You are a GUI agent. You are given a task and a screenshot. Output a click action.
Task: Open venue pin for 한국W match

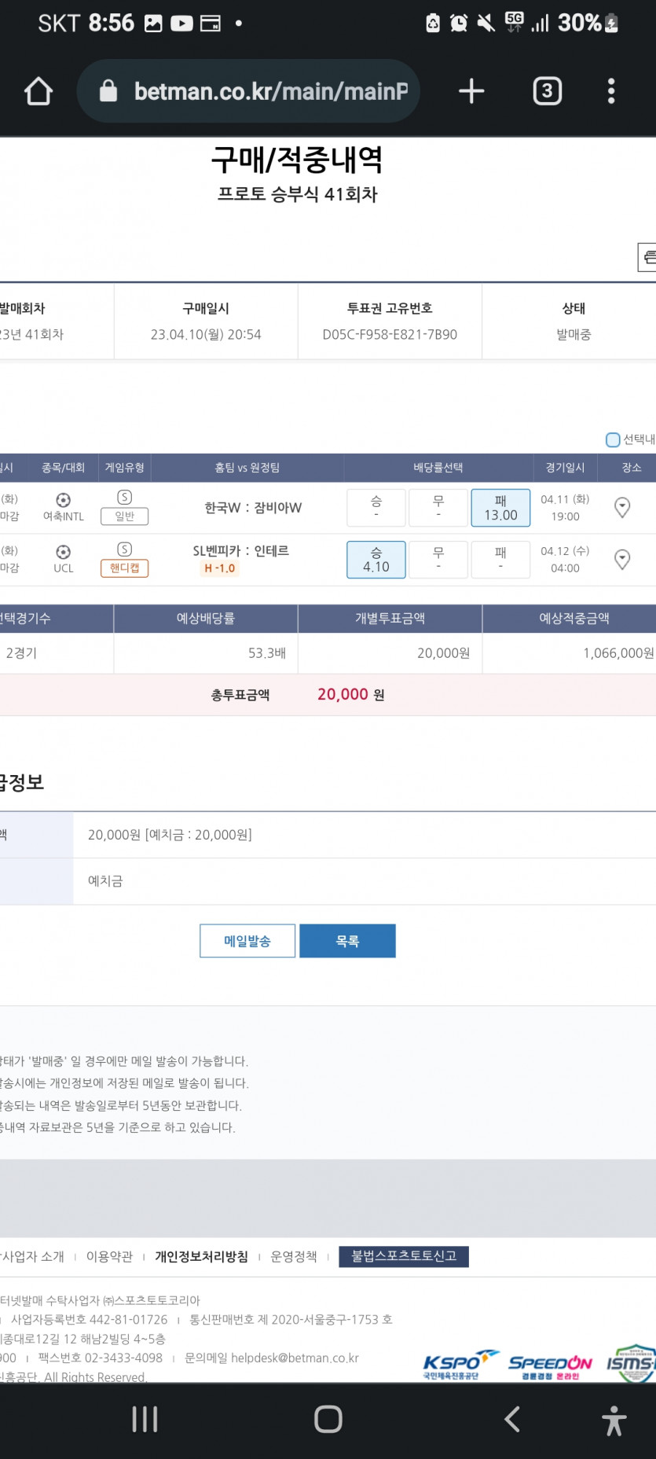click(622, 508)
